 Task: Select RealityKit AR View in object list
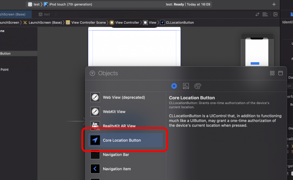pos(125,126)
